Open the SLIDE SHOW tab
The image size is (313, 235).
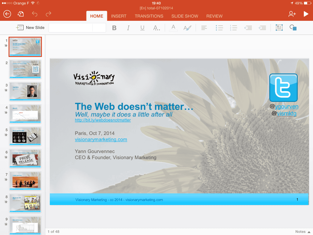coord(185,16)
